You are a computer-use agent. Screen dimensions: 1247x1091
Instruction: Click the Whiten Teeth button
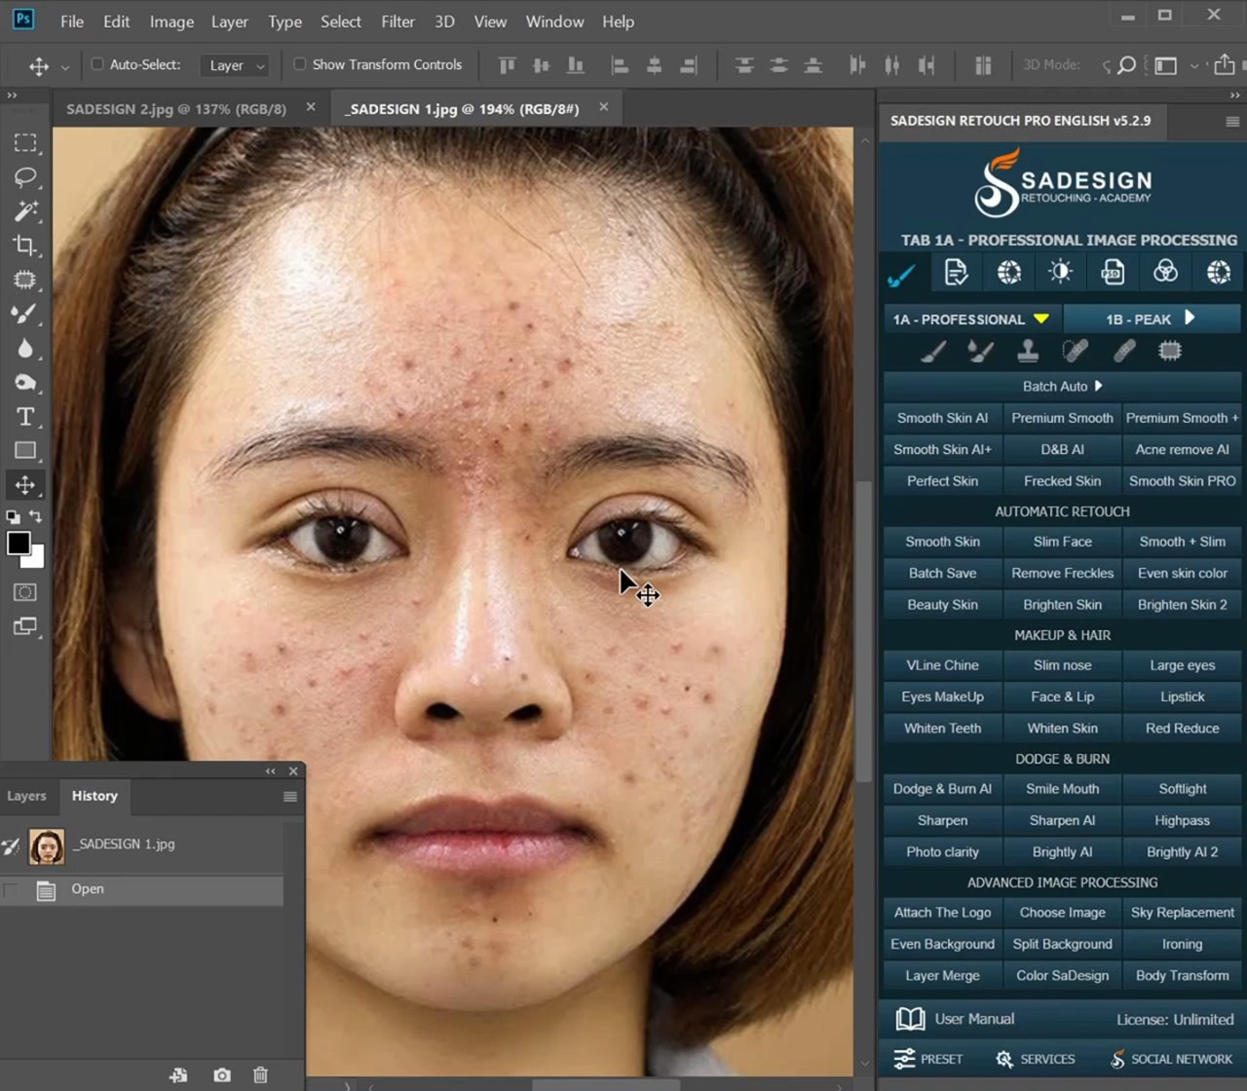tap(942, 728)
